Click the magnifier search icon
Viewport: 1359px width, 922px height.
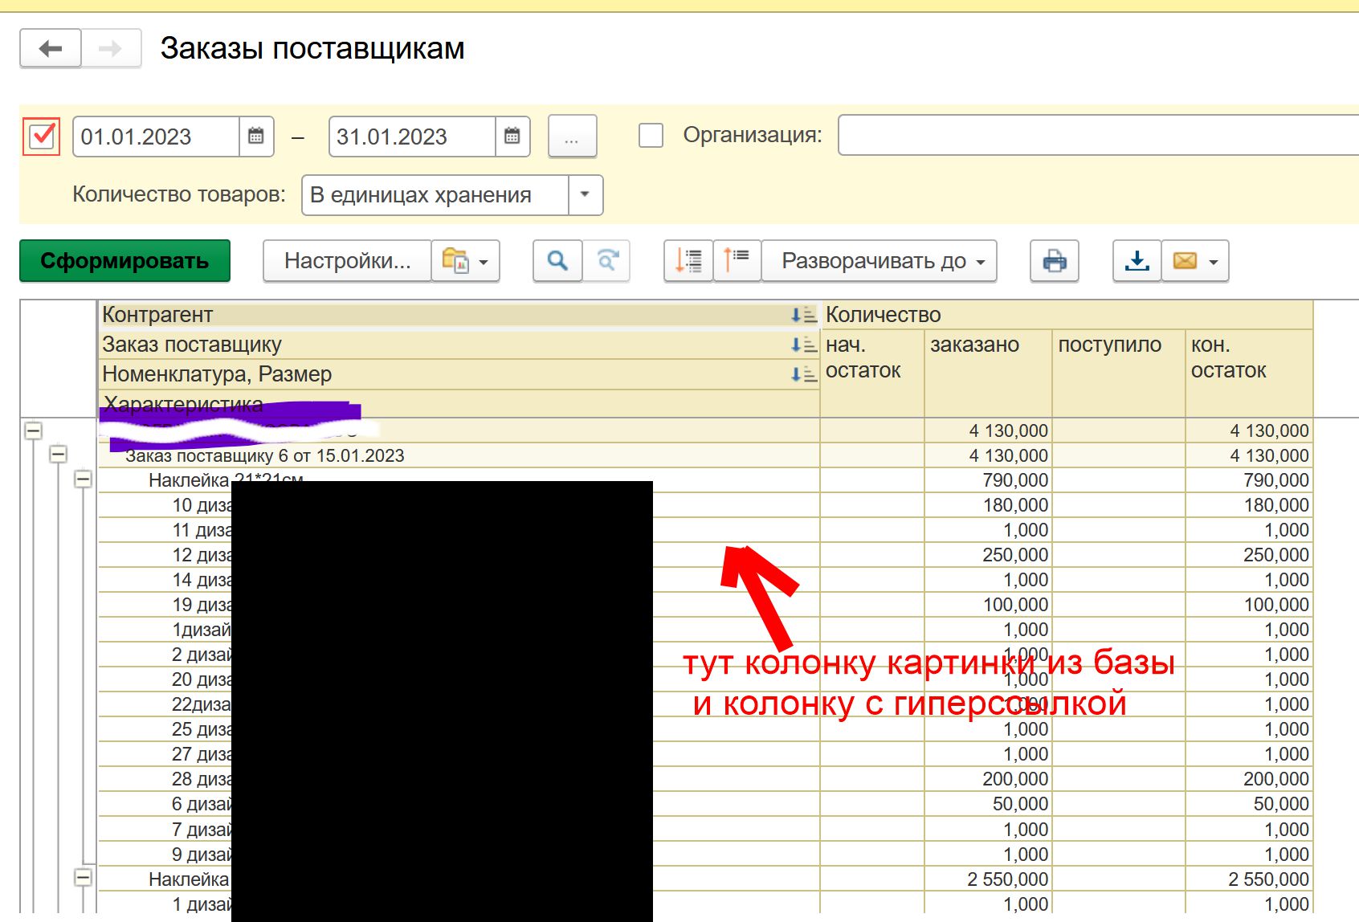(557, 261)
